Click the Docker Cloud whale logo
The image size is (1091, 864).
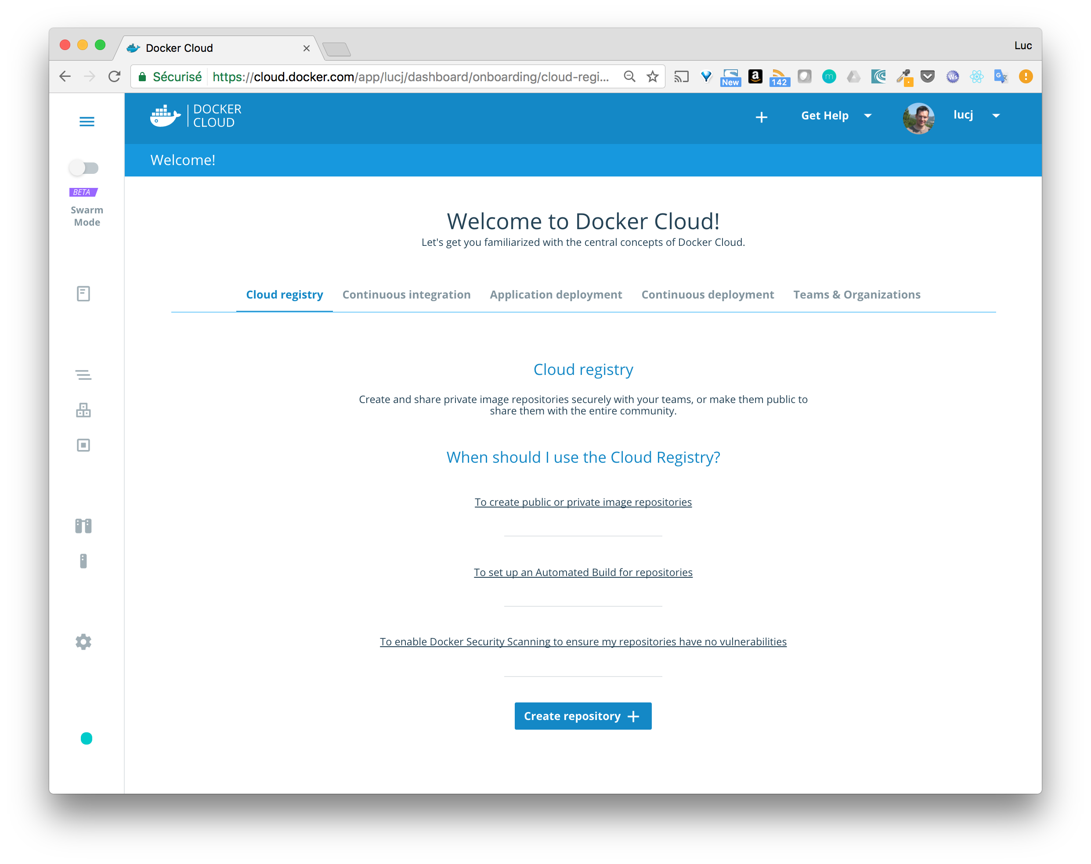[165, 116]
